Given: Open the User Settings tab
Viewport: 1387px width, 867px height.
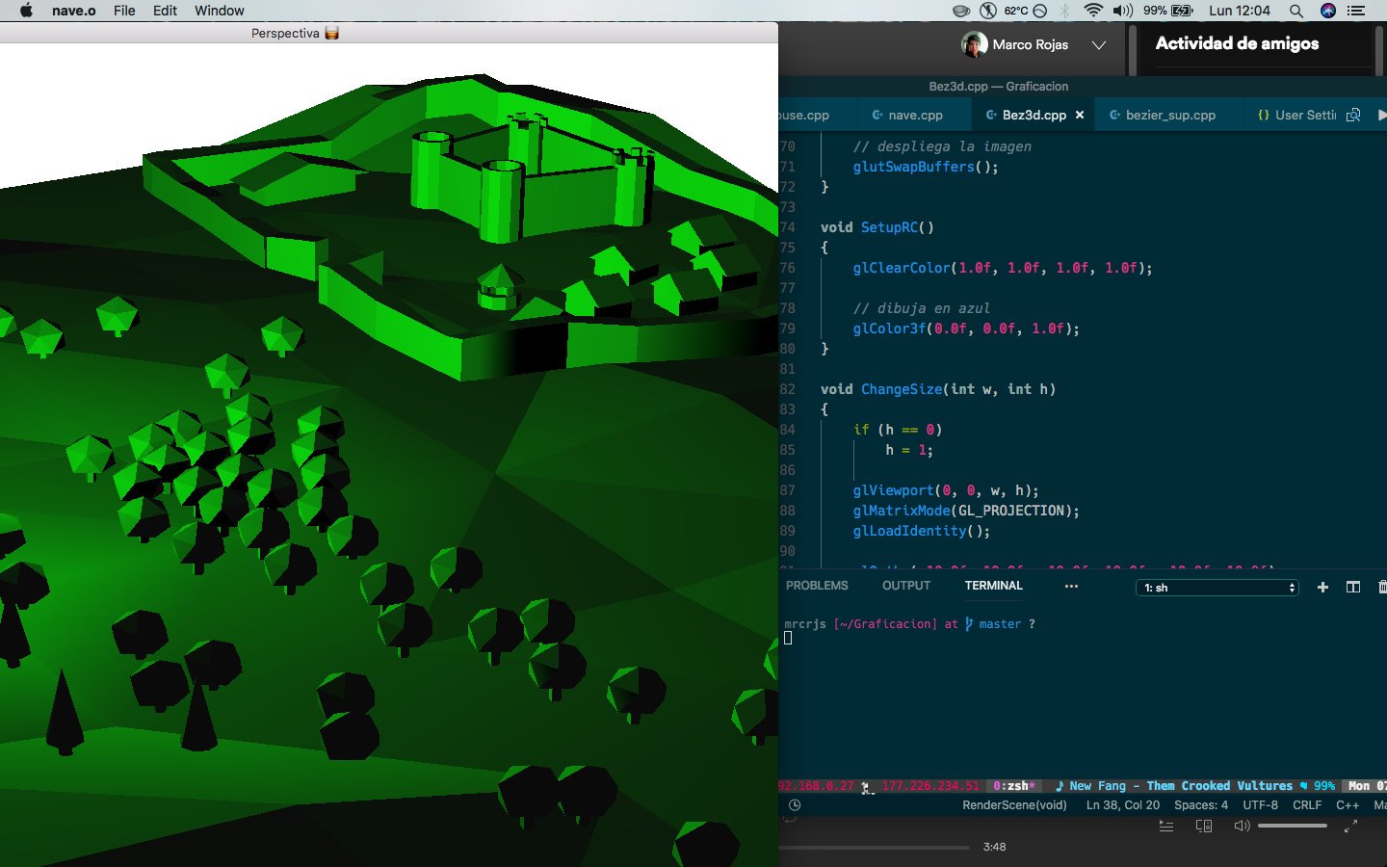Looking at the screenshot, I should (1296, 115).
